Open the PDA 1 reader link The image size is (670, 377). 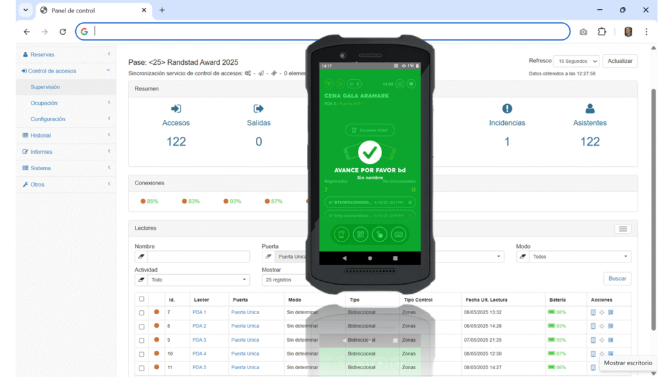[x=199, y=312]
